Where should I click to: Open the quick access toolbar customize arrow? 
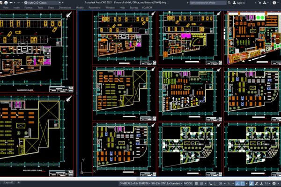tap(63, 3)
